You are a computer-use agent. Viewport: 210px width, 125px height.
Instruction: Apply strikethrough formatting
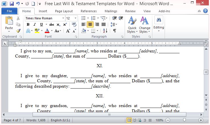tap(51, 24)
